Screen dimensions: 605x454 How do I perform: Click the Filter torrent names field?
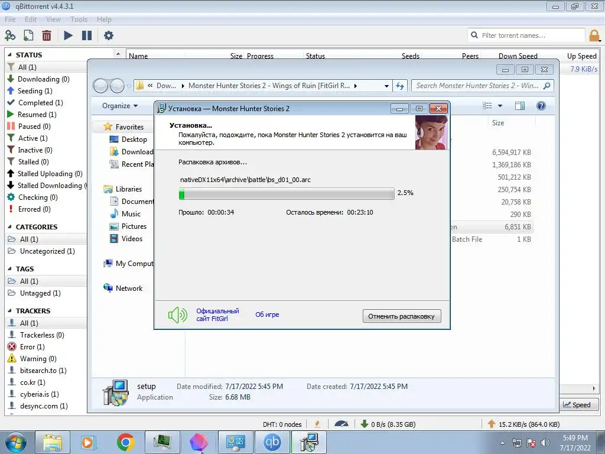tap(526, 35)
